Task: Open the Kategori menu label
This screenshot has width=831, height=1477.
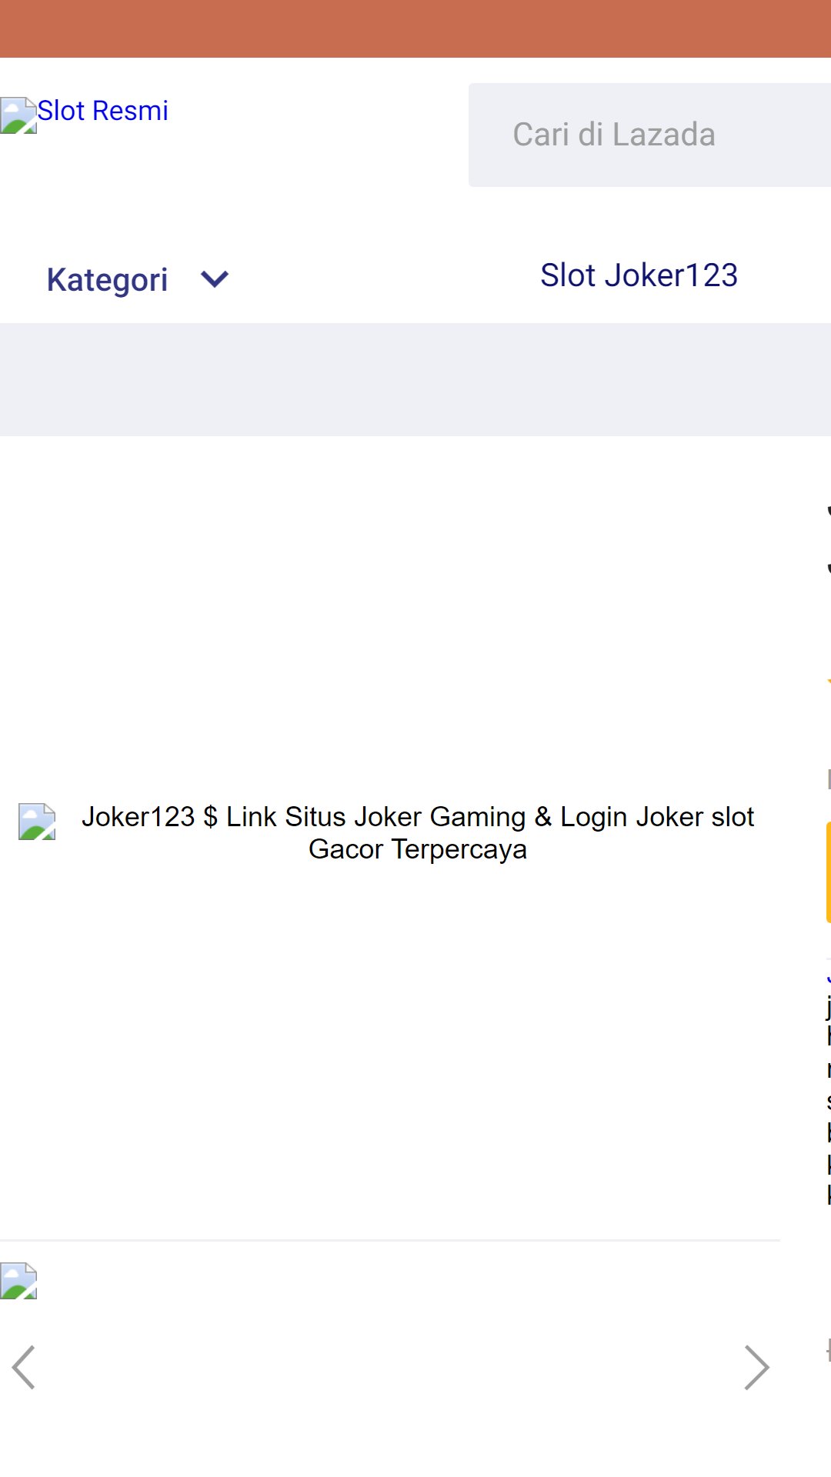Action: (107, 279)
